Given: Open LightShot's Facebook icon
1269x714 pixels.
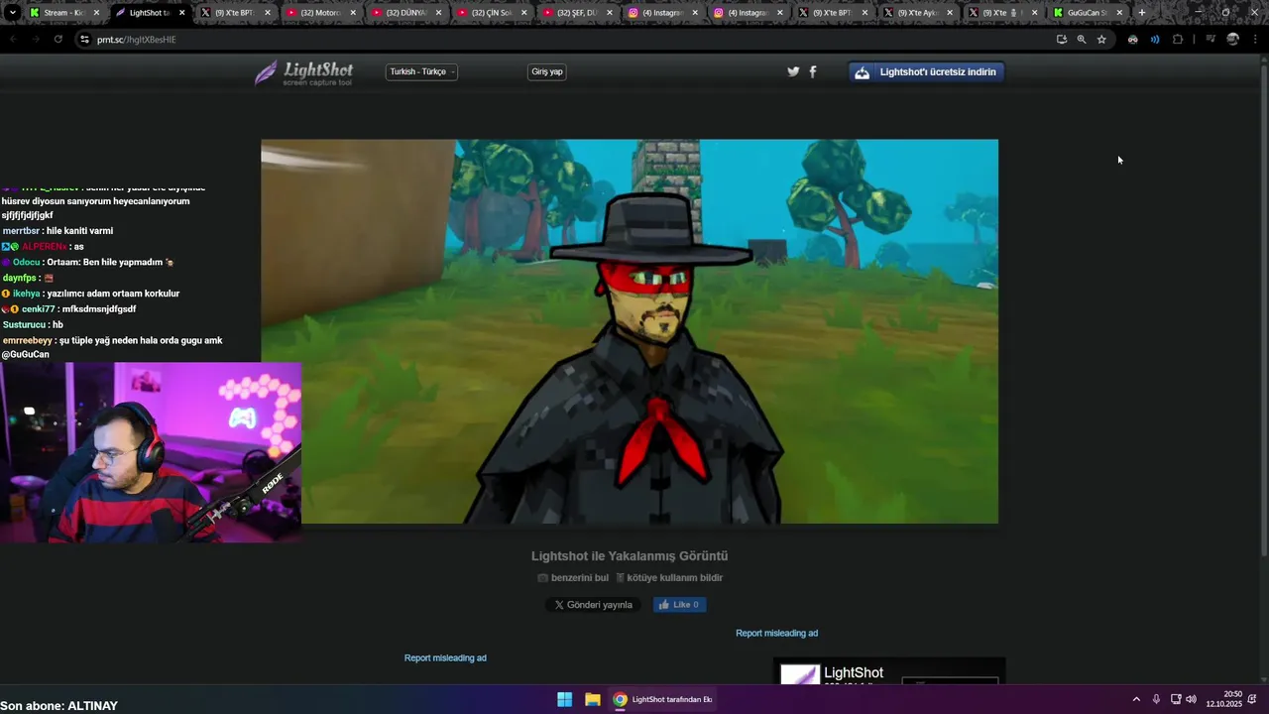Looking at the screenshot, I should [x=813, y=71].
